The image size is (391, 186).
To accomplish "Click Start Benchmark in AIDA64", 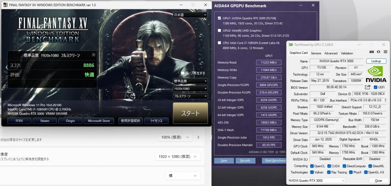I will pos(274,161).
